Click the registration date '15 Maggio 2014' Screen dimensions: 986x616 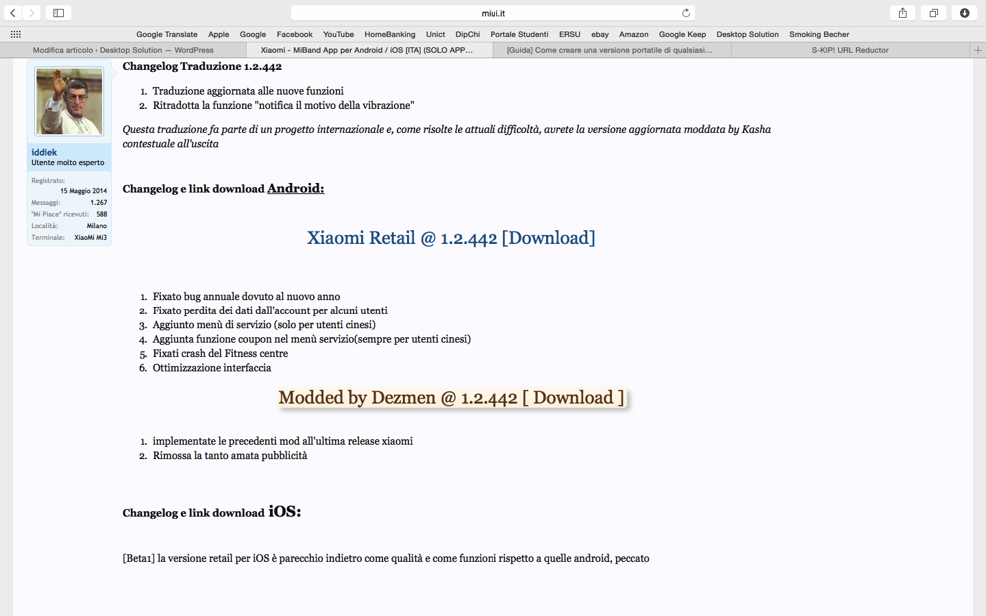tap(84, 191)
